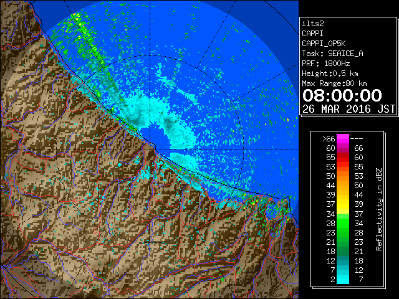
Task: Click the 'Reflectivity in dBZ' legend label
Action: coord(378,209)
